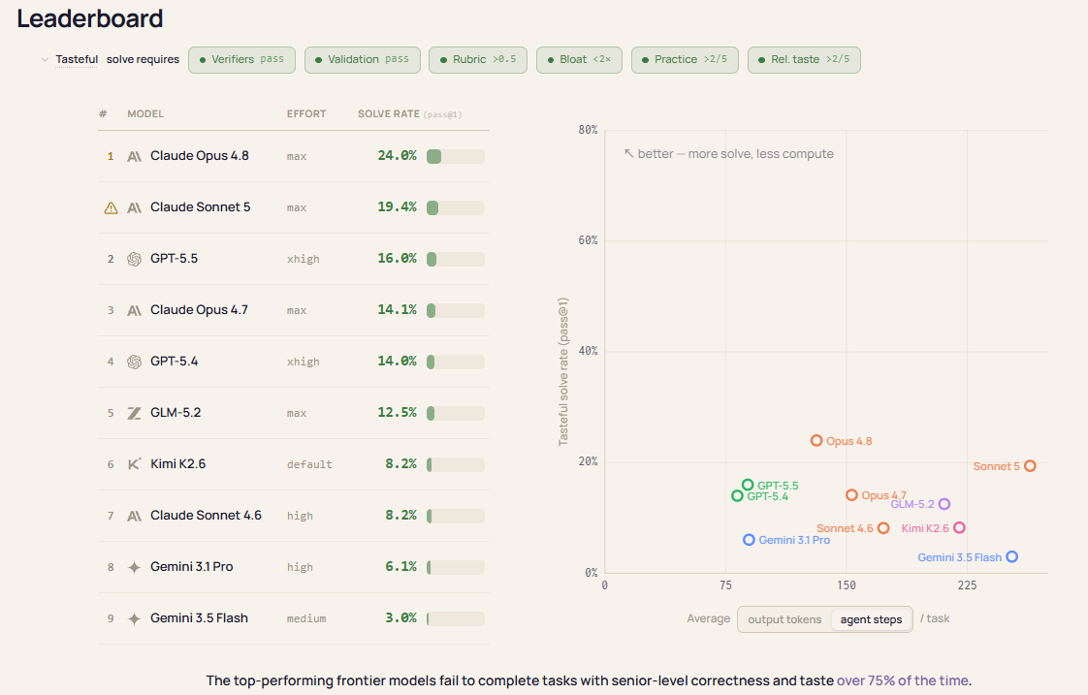The image size is (1088, 695).
Task: Click the GLM-5.2 solve rate bar
Action: pos(456,413)
